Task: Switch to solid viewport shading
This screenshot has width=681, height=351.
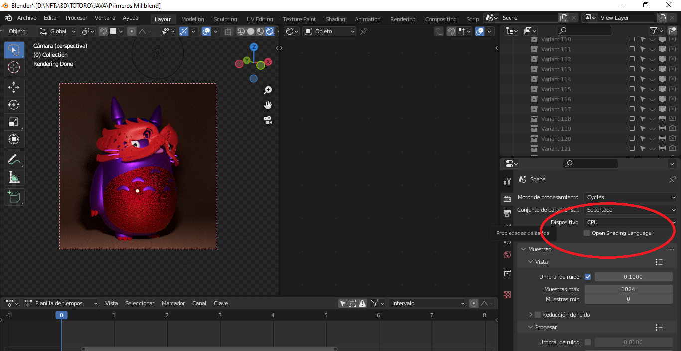Action: point(251,31)
